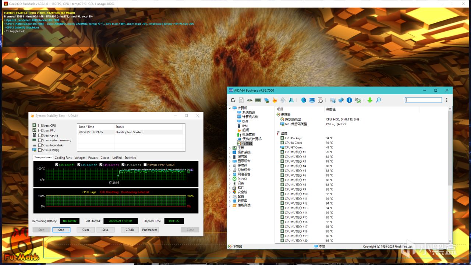
Task: Expand the 网络设备 tree node
Action: [x=230, y=174]
